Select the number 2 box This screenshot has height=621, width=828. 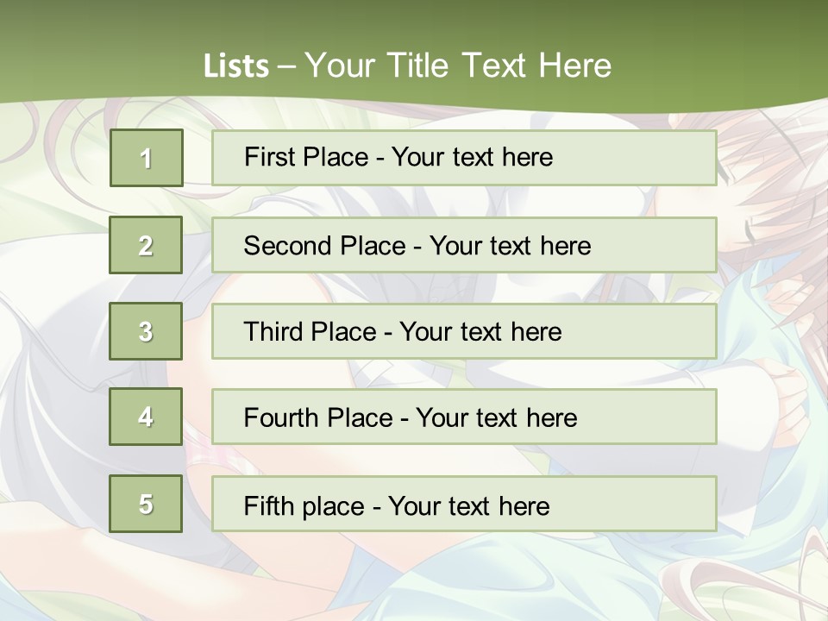click(x=146, y=245)
